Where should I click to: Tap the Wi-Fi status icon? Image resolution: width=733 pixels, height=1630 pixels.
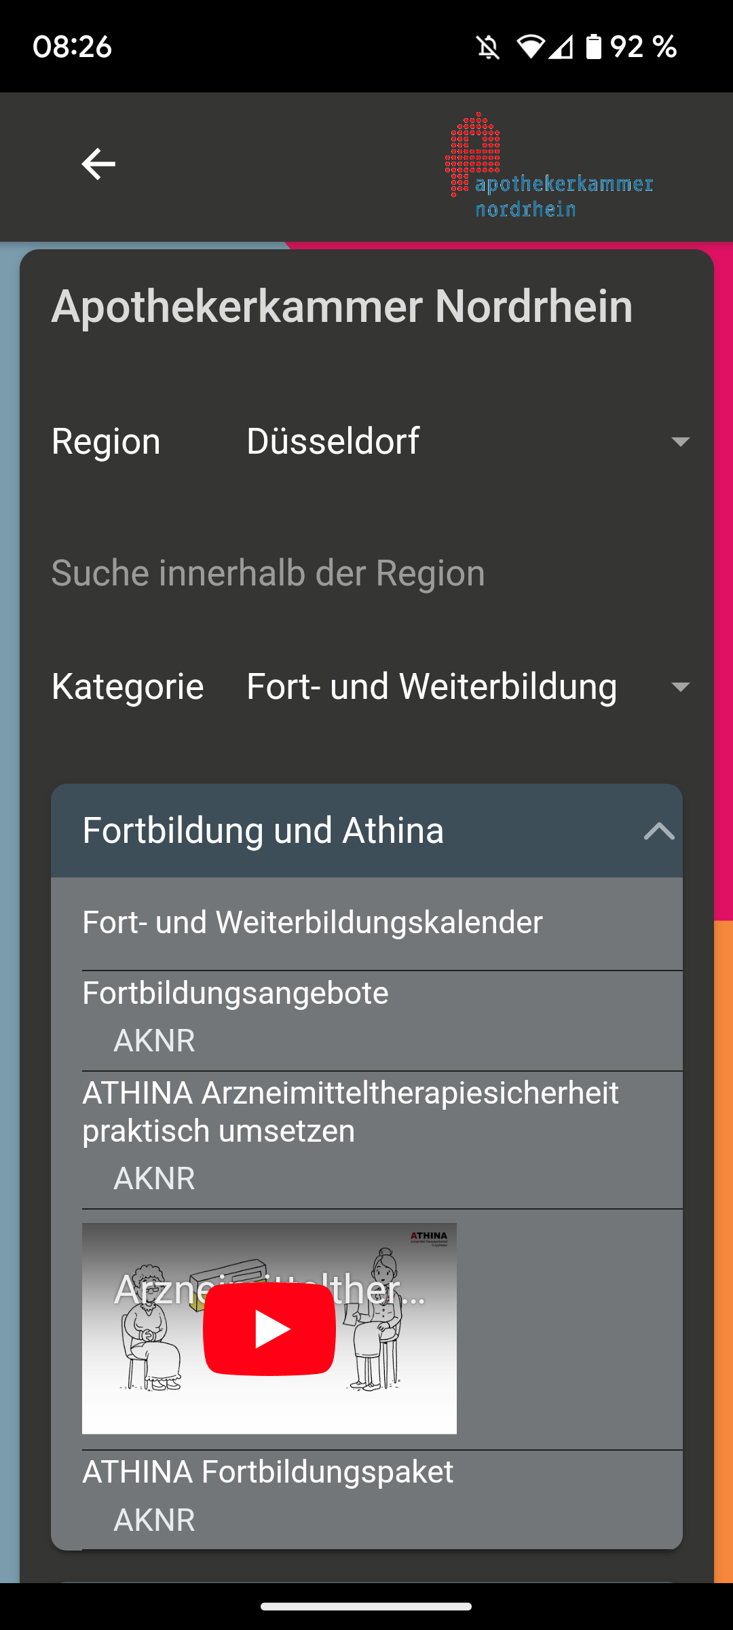(x=530, y=47)
